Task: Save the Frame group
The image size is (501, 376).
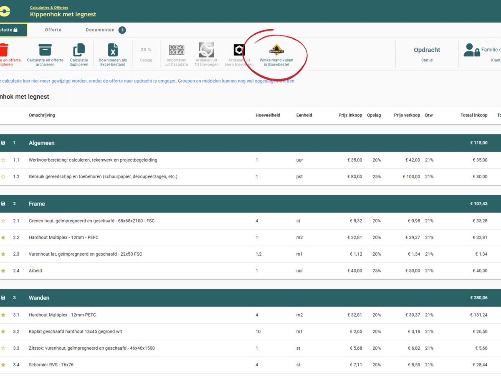Action: tap(3, 204)
